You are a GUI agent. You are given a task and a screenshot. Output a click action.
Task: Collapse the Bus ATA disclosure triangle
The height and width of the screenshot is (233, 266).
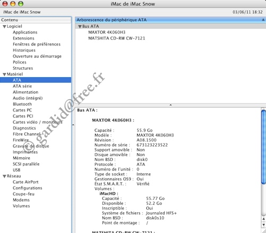pos(80,27)
